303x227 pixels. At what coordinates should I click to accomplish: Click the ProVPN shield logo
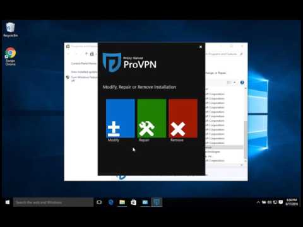pyautogui.click(x=112, y=62)
